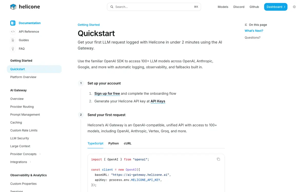The height and width of the screenshot is (192, 308).
Task: Click 'Observability & Analytics' sidebar heading
Action: click(28, 175)
